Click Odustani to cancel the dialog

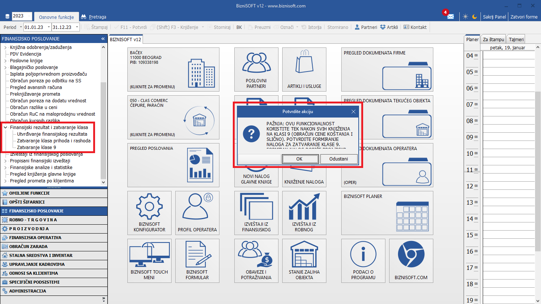pos(338,159)
